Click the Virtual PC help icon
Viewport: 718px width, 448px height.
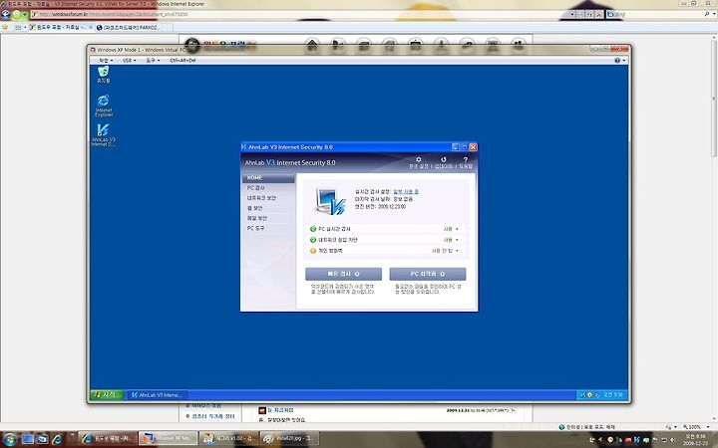tap(617, 61)
